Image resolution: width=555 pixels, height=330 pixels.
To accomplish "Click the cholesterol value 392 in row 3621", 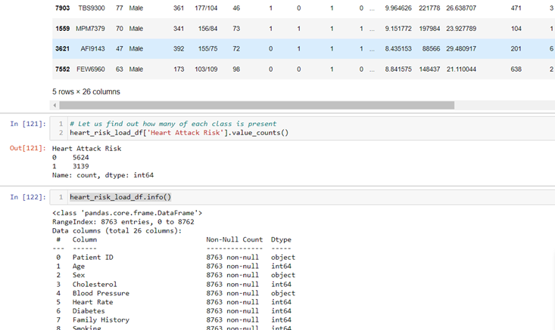I will [x=179, y=48].
